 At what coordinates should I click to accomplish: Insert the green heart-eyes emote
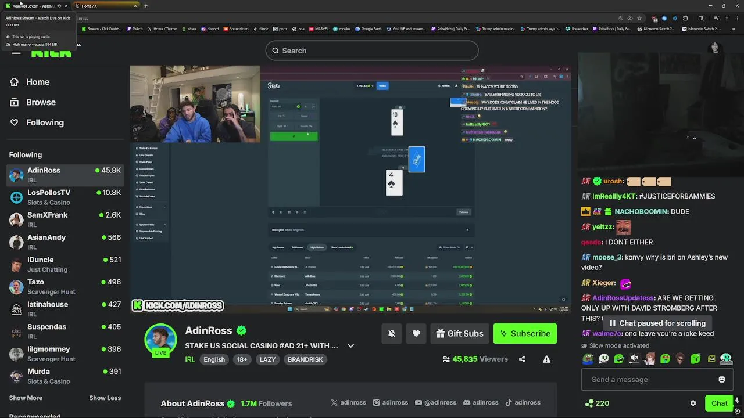665,359
